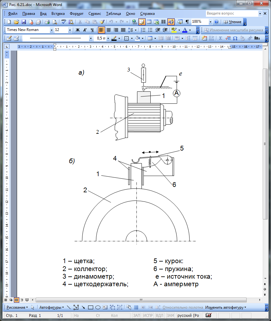This screenshot has height=321, width=271.
Task: Select the Oval drawing tool
Action: click(98, 307)
